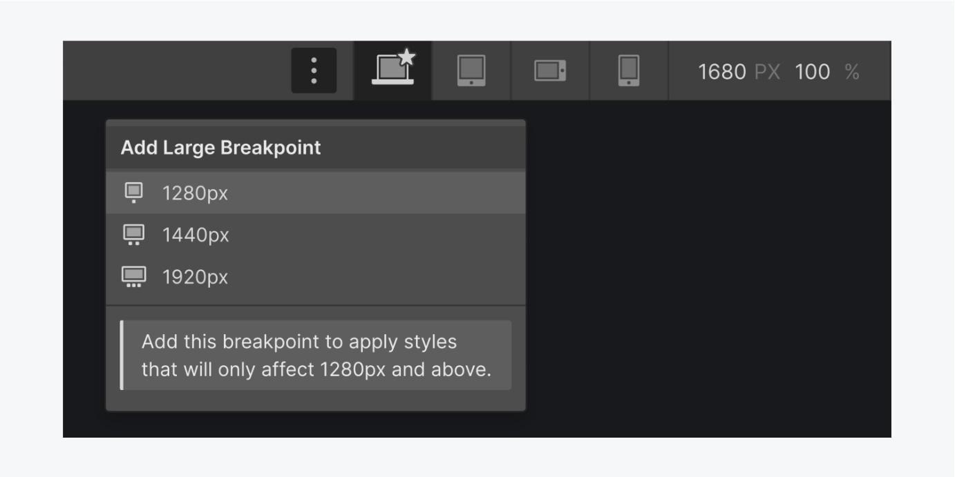Open the breakpoints overflow menu

(x=315, y=71)
